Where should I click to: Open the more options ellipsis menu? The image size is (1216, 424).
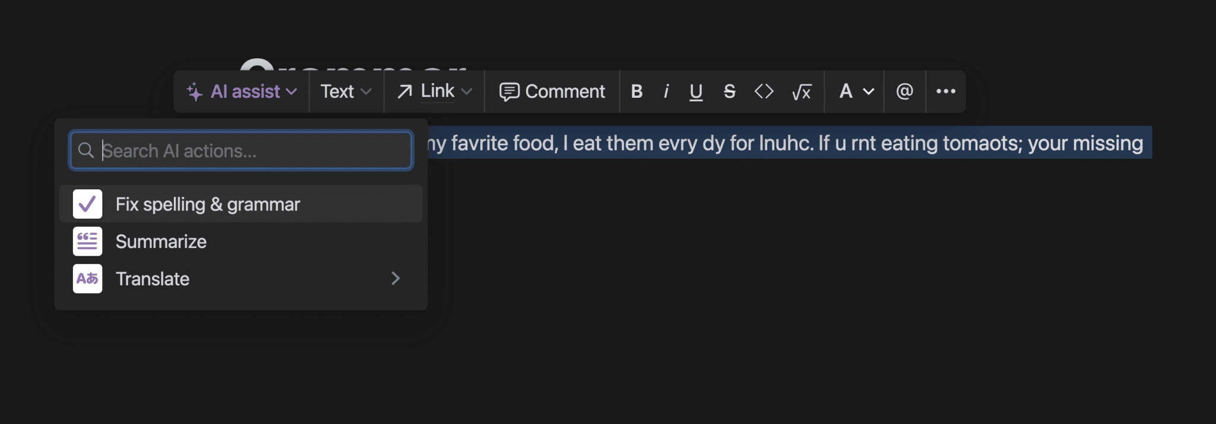[945, 91]
